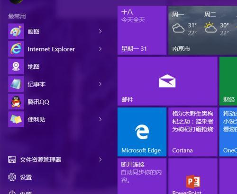Click the 今天全天 text on calendar tile
Screen dimensions: 237x194
(133, 20)
